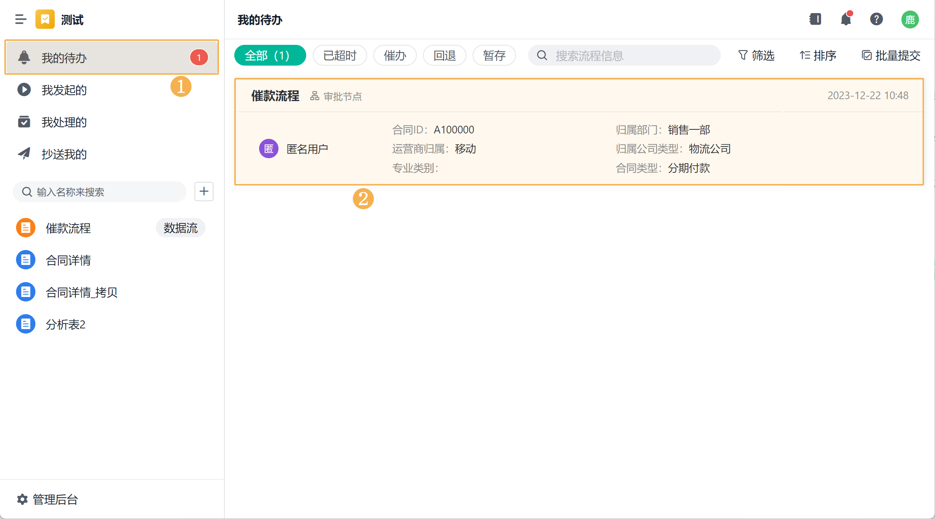
Task: Click the 数据流 tag button
Action: coord(180,228)
